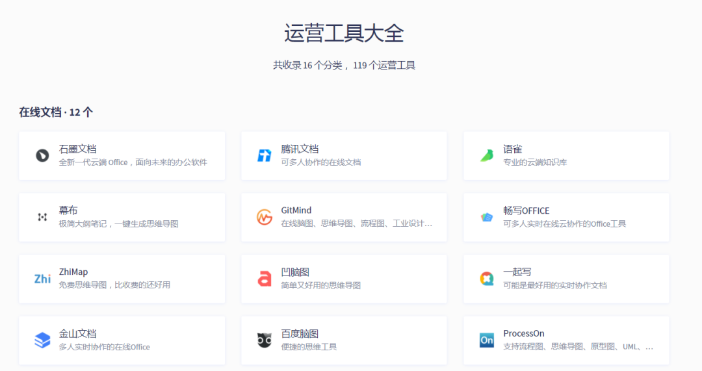
Task: Click ProcessOn description 支持流程图、思维导图、原型图
Action: (x=578, y=347)
